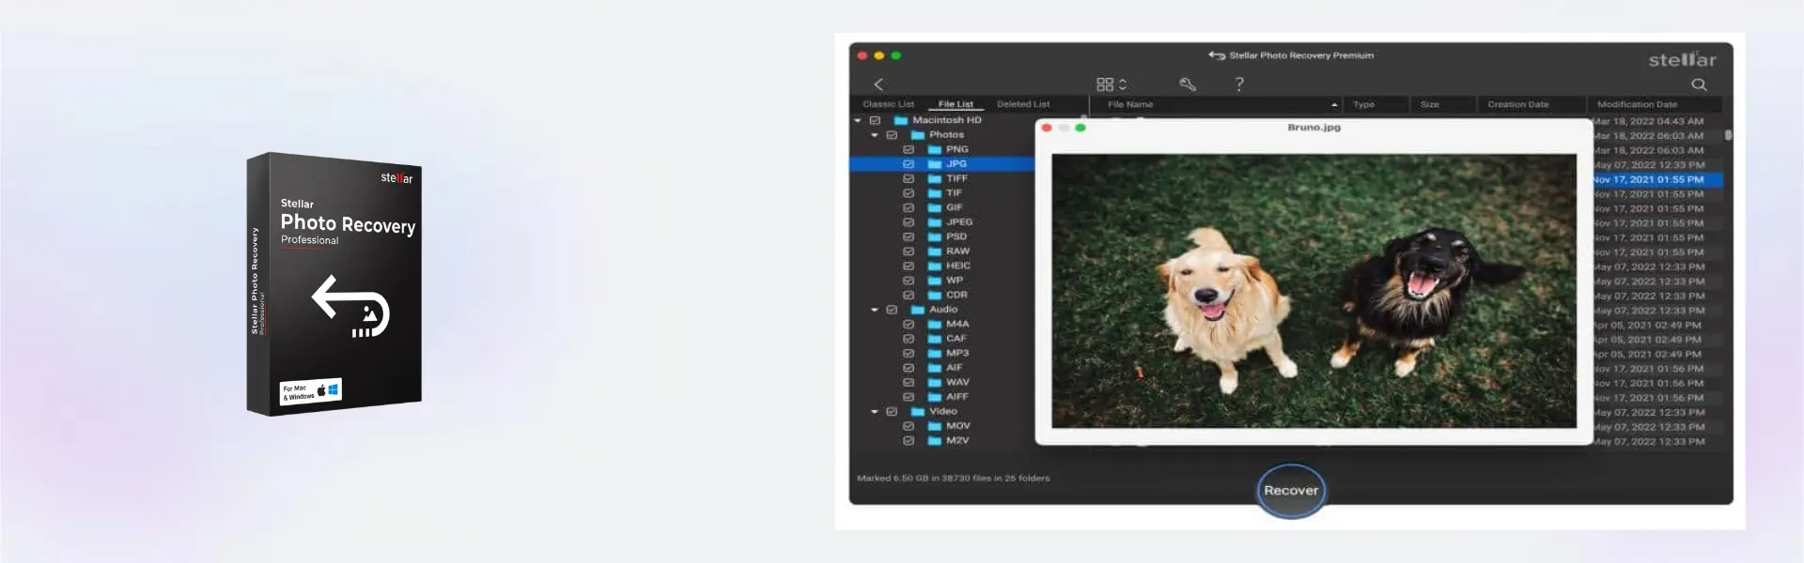Click the Video folder icon
This screenshot has width=1804, height=563.
click(x=918, y=411)
